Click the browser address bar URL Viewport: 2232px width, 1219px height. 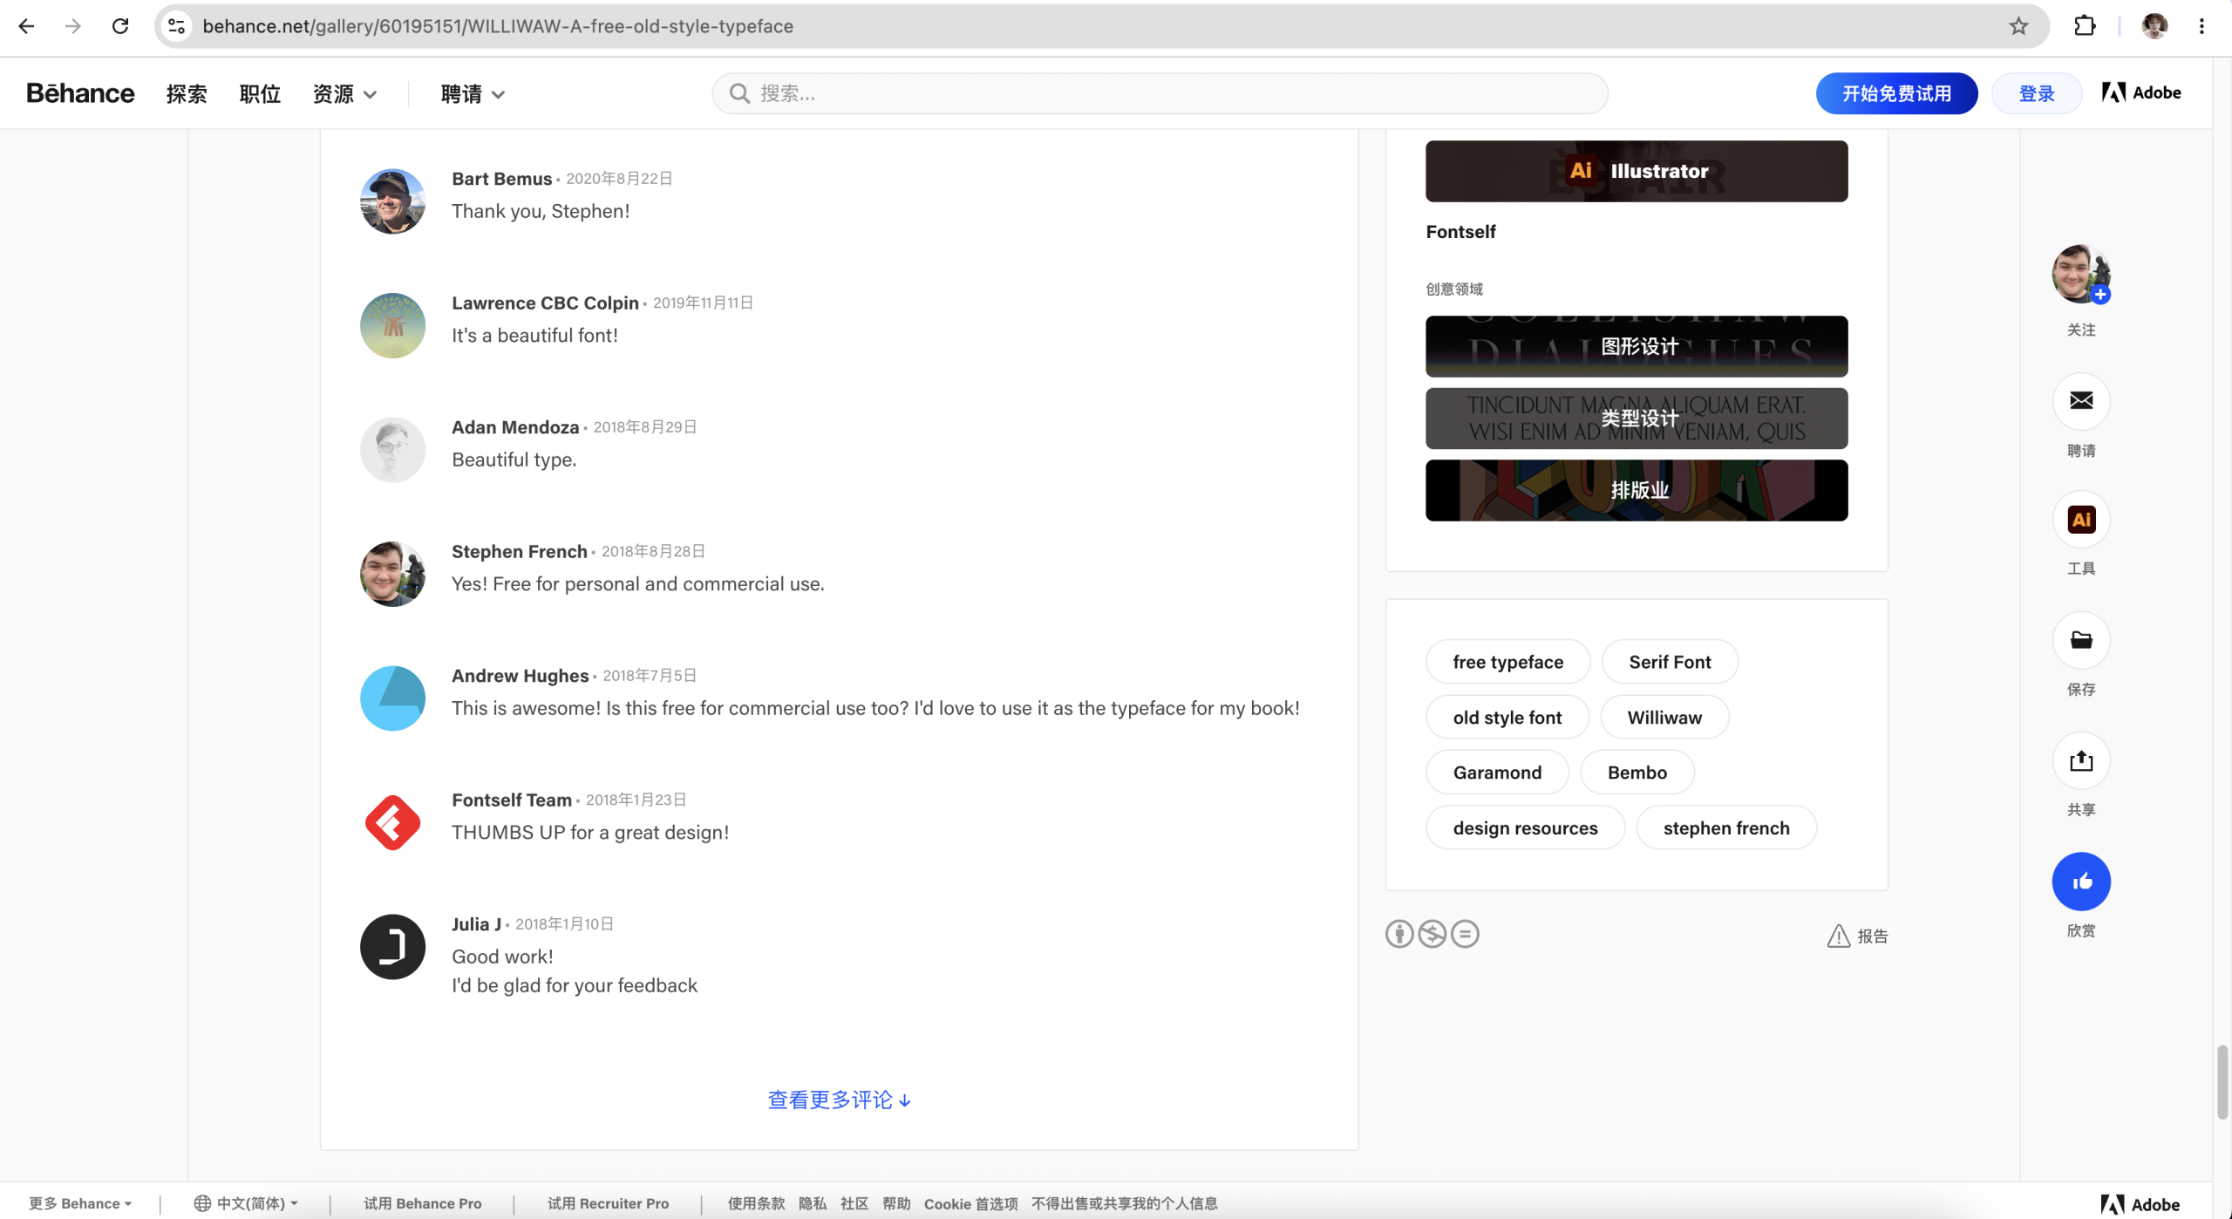click(x=498, y=26)
